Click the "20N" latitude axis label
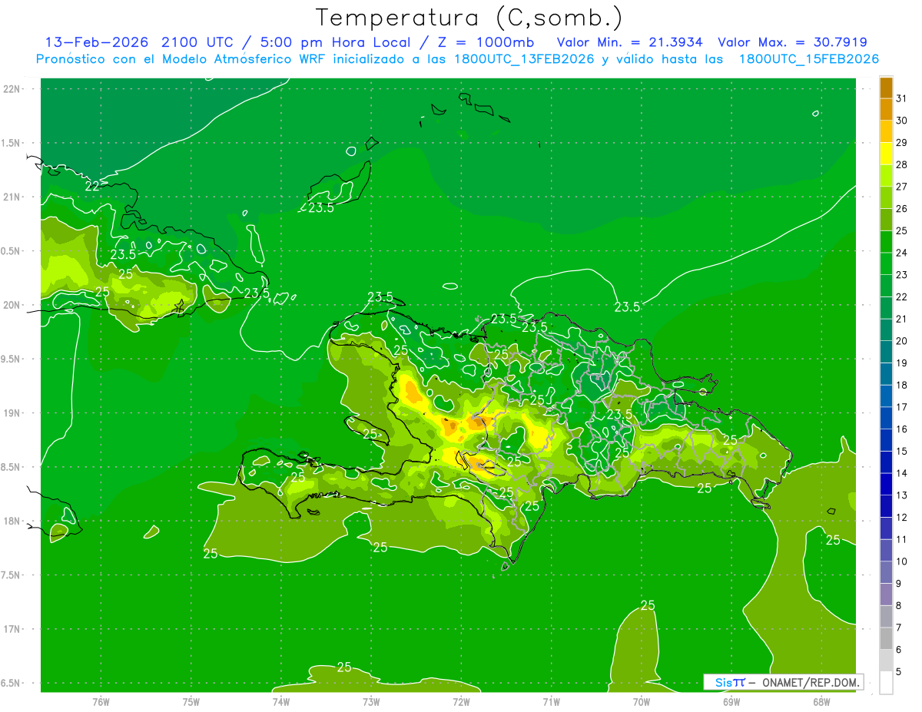 pyautogui.click(x=12, y=305)
